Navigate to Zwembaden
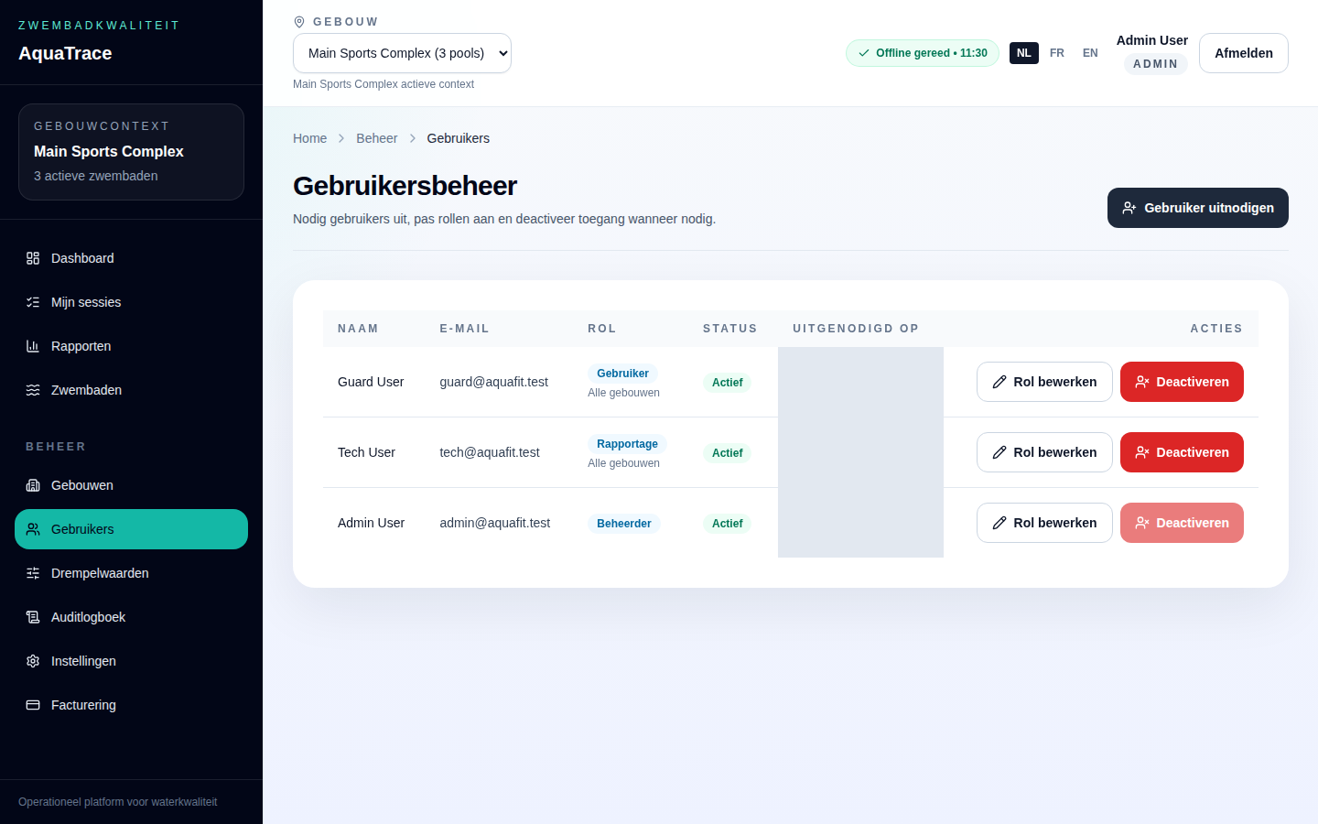 coord(131,390)
